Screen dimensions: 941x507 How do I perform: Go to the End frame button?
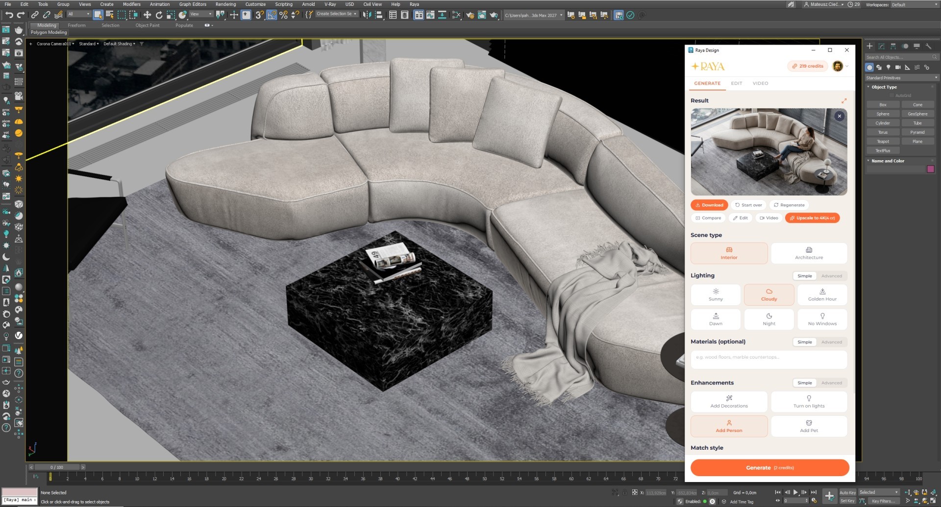point(814,492)
